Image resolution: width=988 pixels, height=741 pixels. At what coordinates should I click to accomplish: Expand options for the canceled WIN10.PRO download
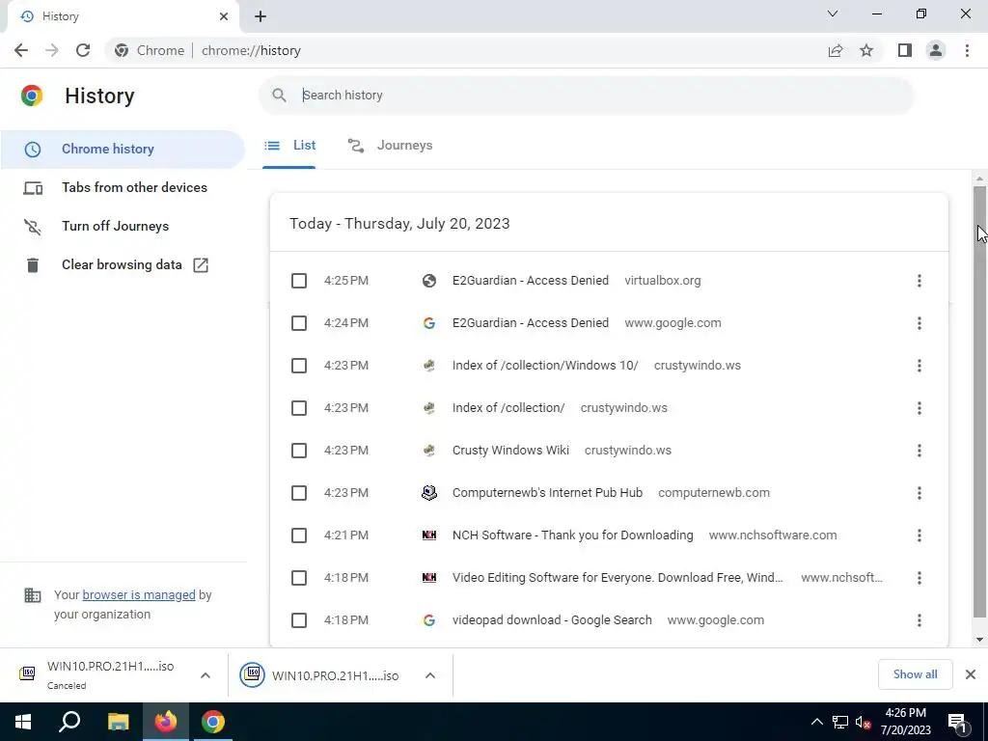tap(206, 675)
